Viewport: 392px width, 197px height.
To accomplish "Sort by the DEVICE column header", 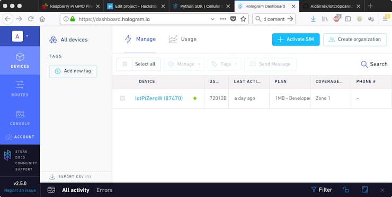I will tap(147, 81).
